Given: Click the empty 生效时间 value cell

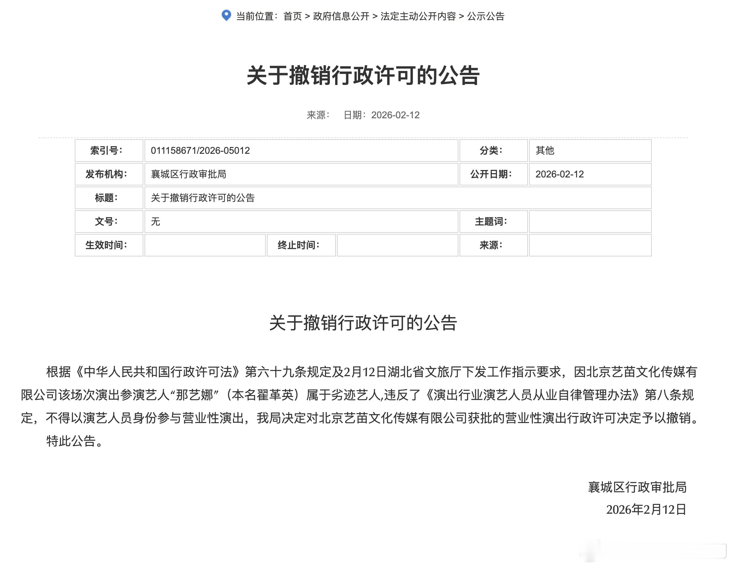Looking at the screenshot, I should click(x=205, y=245).
